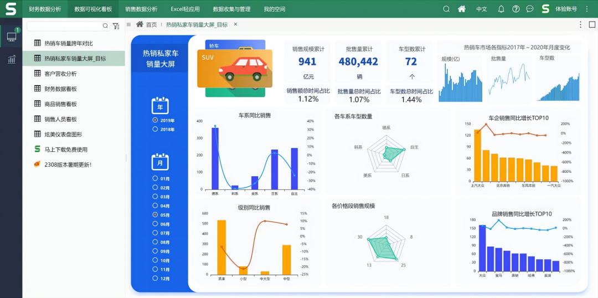Click the 体验账号 account label
The image size is (598, 298).
click(566, 9)
